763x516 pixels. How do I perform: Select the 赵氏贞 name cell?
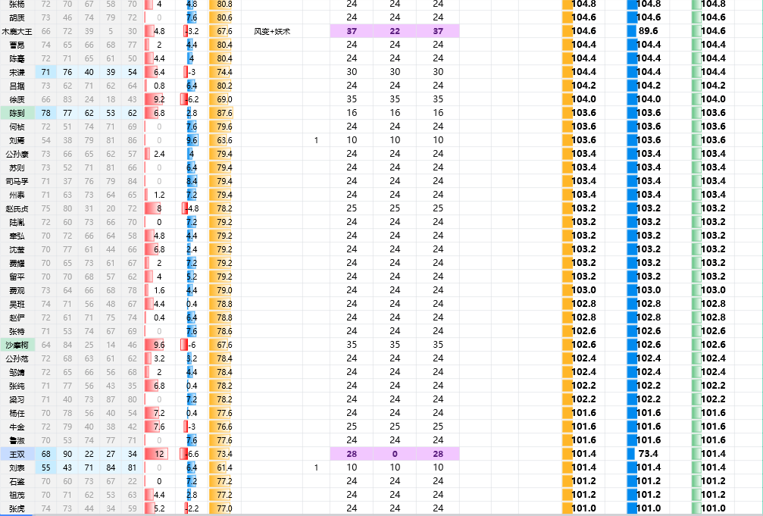click(17, 208)
